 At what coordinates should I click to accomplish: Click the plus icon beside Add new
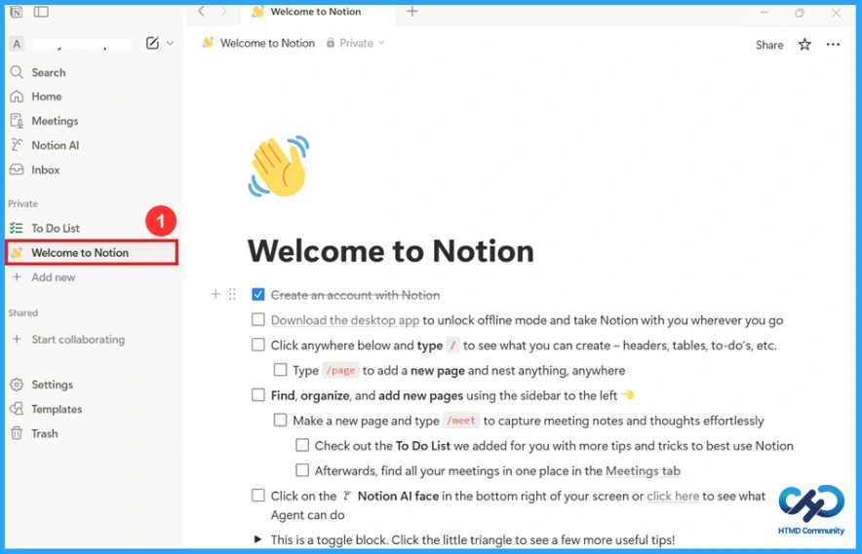click(17, 277)
